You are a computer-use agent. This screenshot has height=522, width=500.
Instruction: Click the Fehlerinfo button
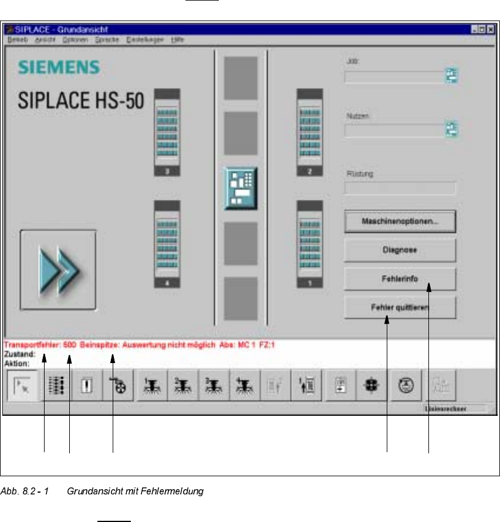[400, 279]
